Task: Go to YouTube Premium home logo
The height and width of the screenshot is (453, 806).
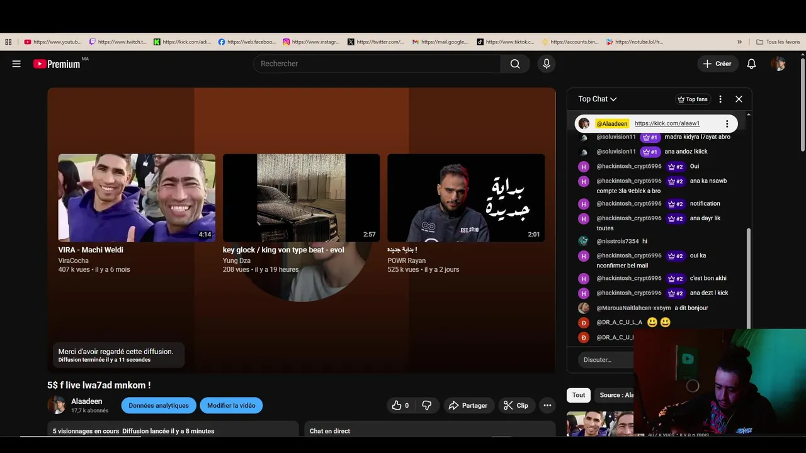Action: point(57,64)
